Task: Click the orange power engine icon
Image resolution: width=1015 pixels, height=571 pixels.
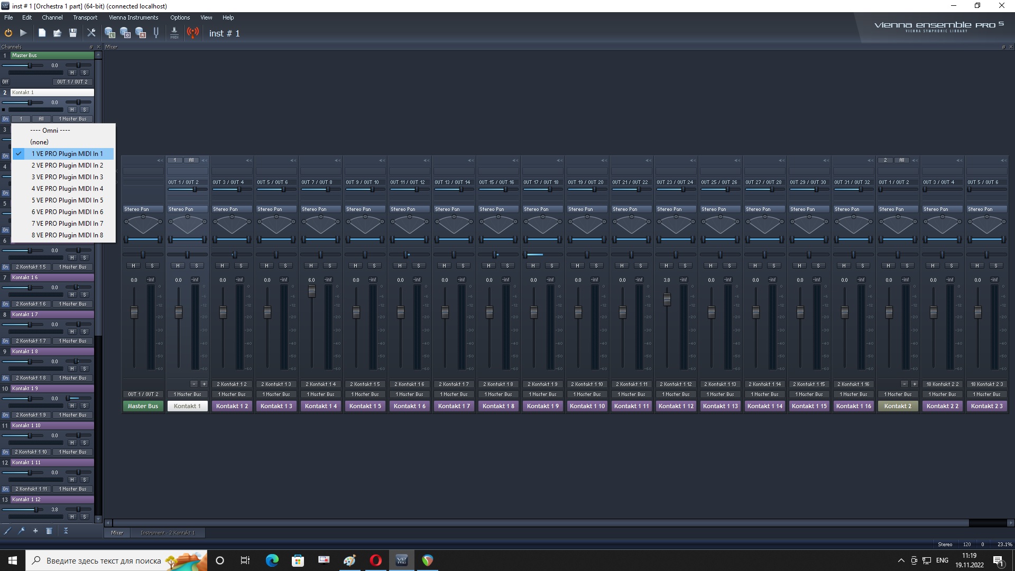Action: pos(8,33)
